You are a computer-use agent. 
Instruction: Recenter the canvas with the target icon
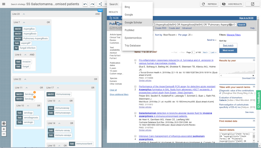click(x=4, y=123)
